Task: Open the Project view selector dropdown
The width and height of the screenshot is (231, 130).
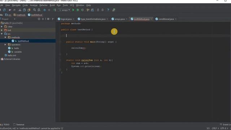Action: pos(14,19)
